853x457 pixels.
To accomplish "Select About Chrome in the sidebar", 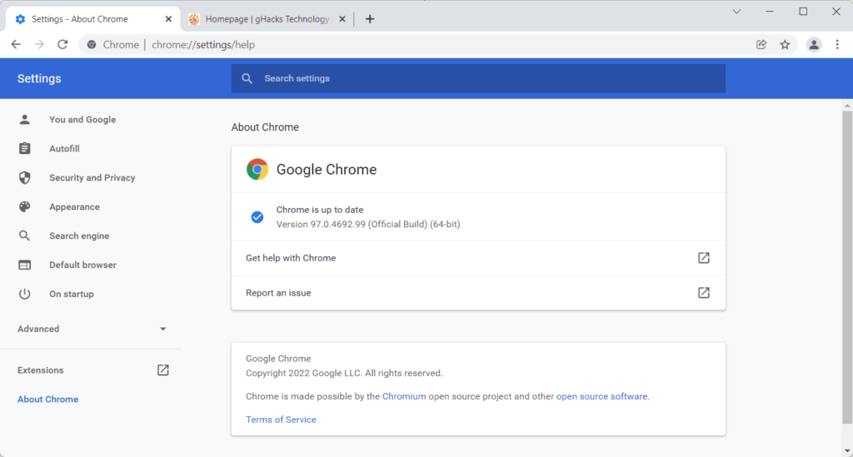I will [47, 399].
